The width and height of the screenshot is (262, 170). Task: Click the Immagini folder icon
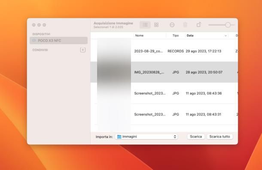tap(119, 137)
